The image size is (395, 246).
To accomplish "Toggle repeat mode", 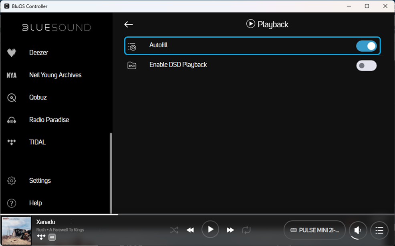I will click(246, 230).
